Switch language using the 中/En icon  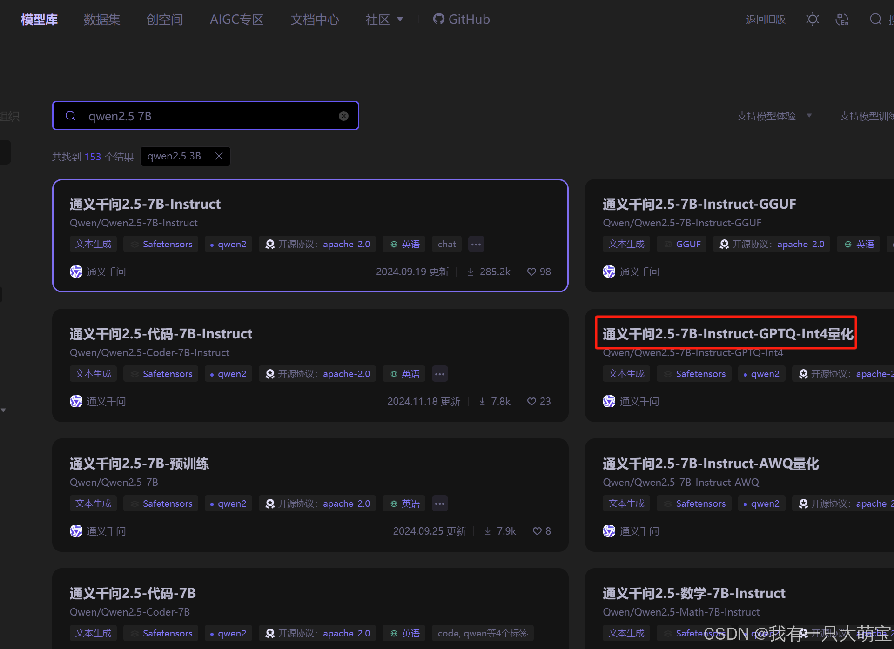842,19
